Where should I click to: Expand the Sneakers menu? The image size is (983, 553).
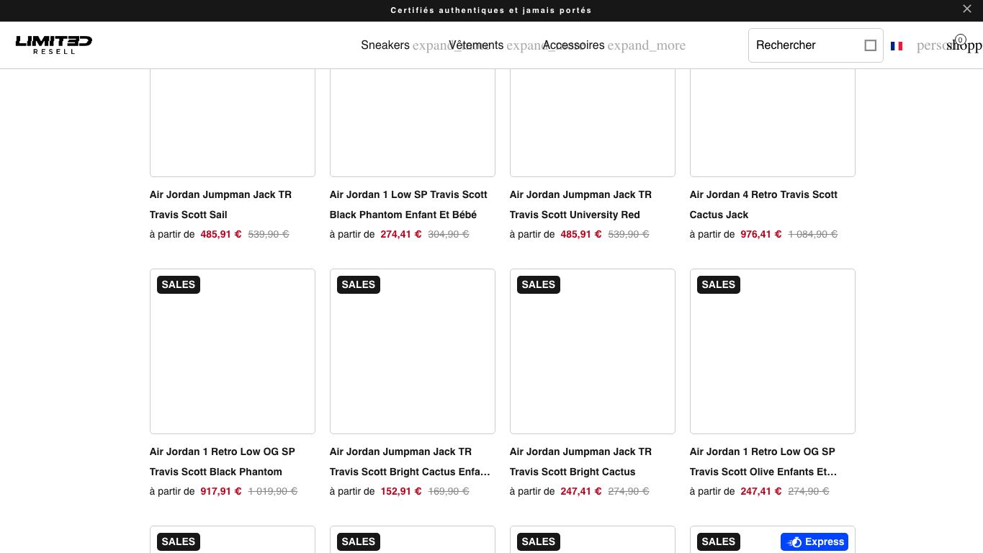point(385,45)
